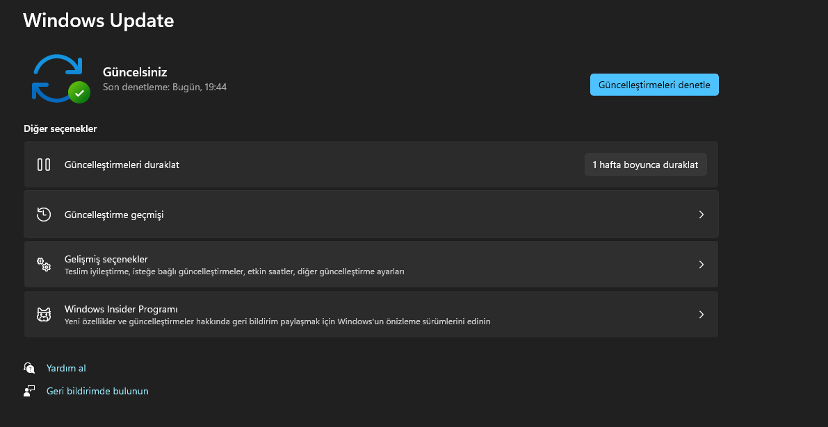This screenshot has height=427, width=828.
Task: Expand the Gelişmiş seçenekler chevron arrow
Action: tap(701, 265)
